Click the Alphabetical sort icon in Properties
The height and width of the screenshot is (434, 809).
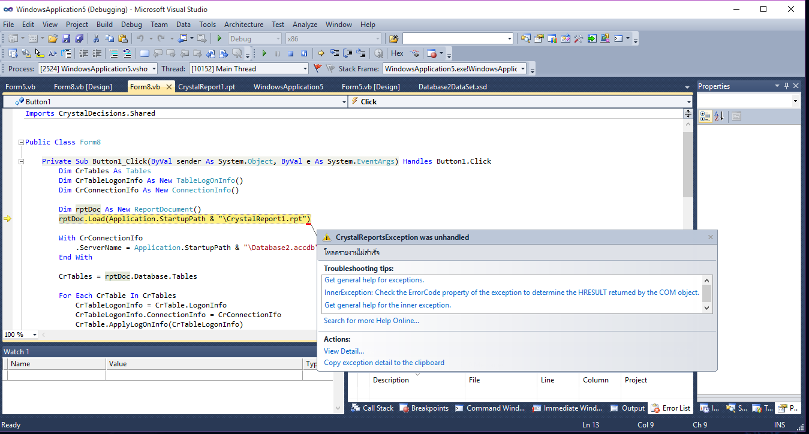718,116
